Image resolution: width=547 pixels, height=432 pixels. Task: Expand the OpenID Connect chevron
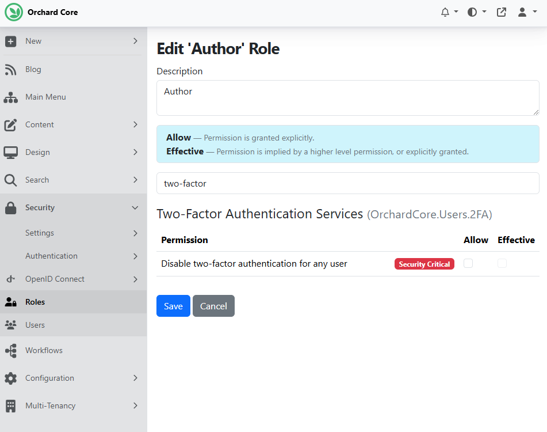pos(135,279)
